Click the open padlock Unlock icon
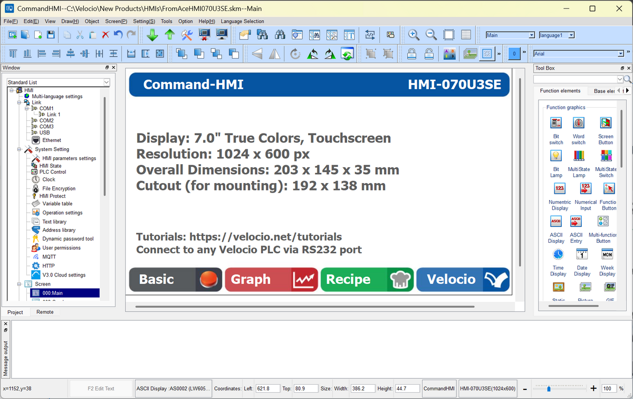 click(x=429, y=53)
